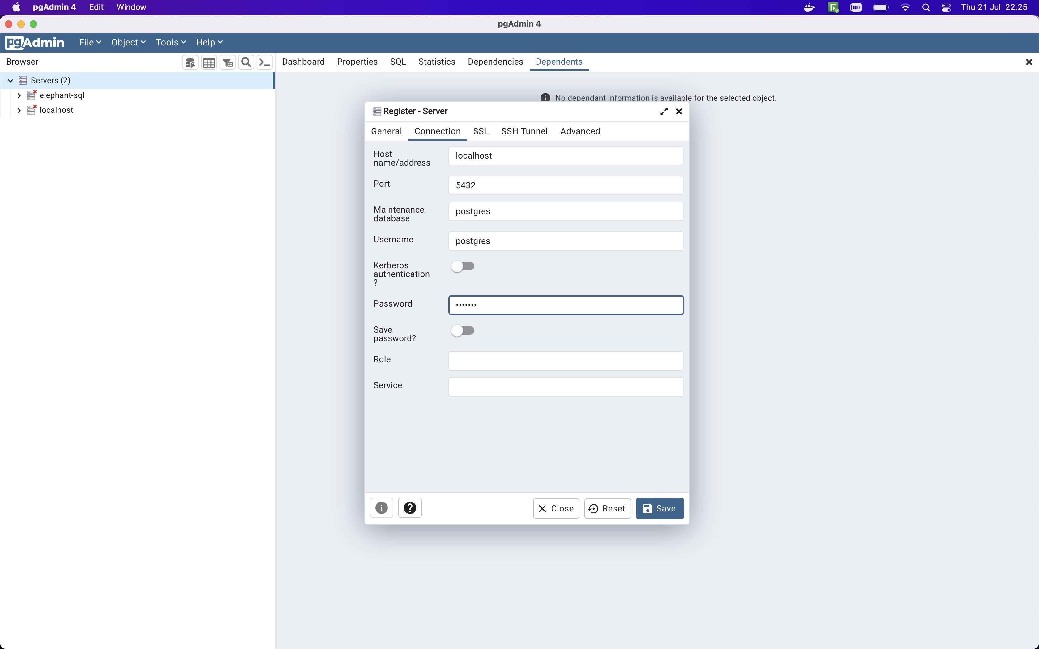Clear the Role input field
The image size is (1039, 649).
565,361
